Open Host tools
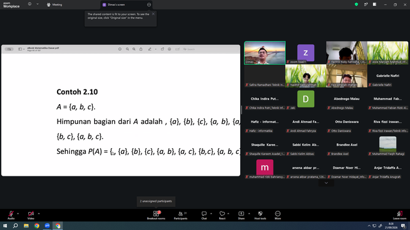This screenshot has height=230, width=410. pyautogui.click(x=260, y=215)
